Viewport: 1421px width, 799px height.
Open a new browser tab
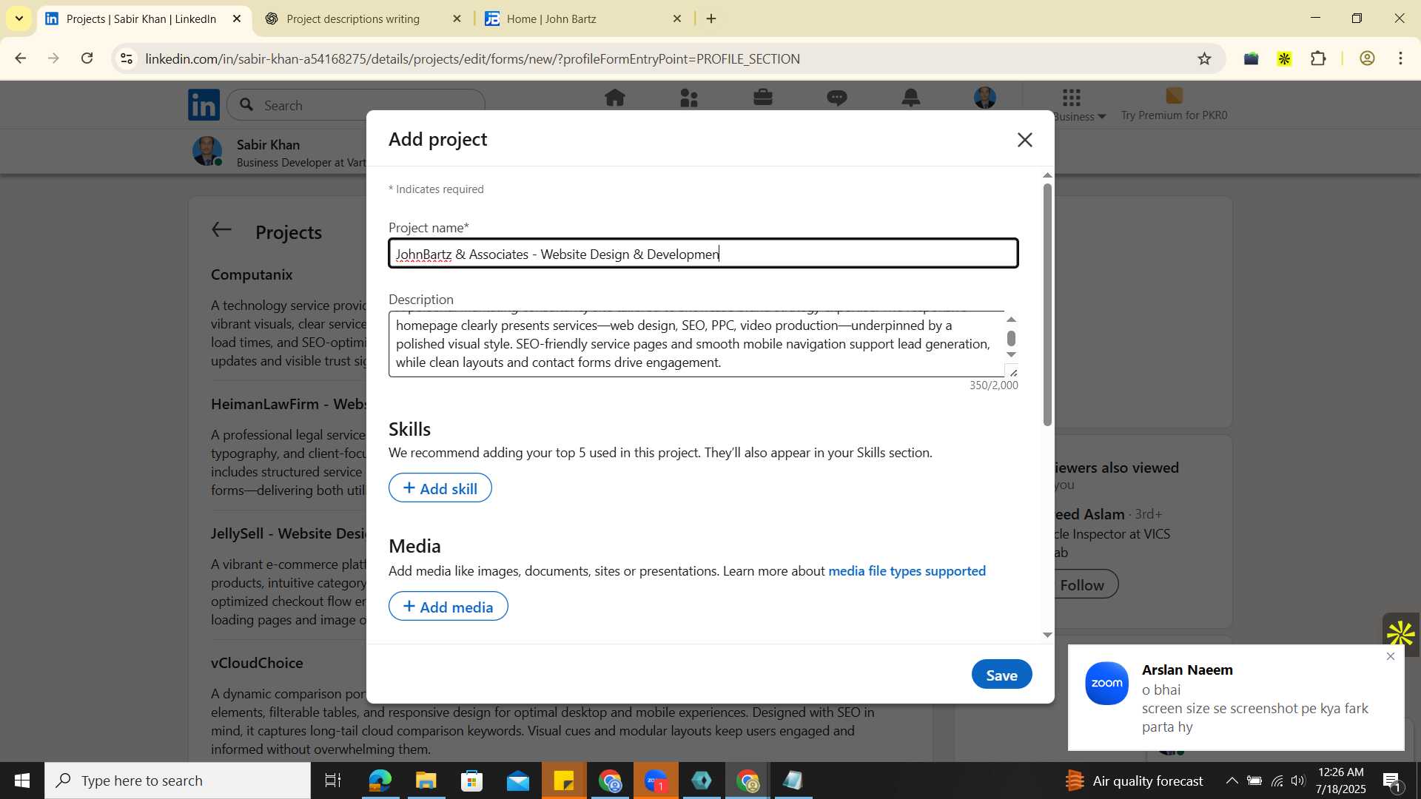coord(711,19)
